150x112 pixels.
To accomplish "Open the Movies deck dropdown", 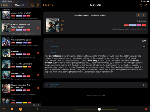I will tap(21, 5).
